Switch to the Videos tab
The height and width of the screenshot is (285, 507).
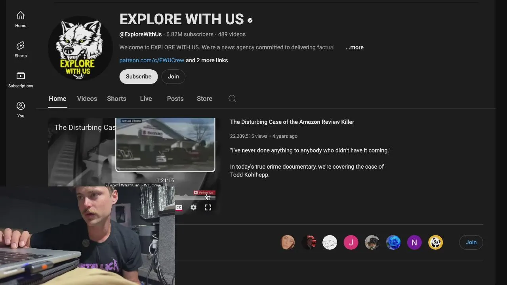pos(87,99)
